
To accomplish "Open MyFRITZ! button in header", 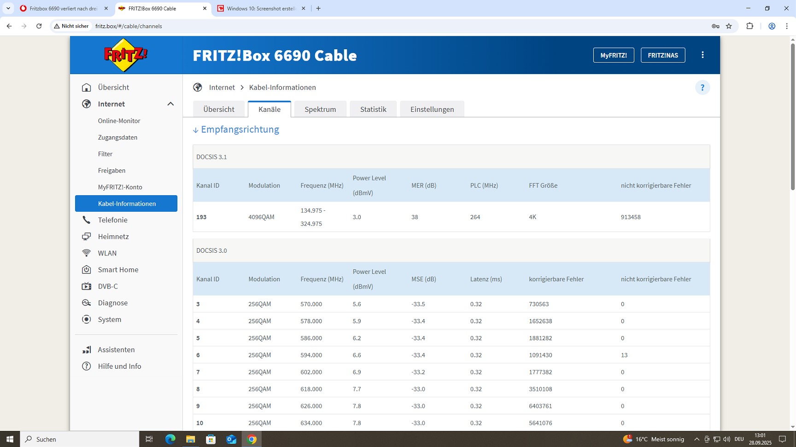I will coord(614,55).
